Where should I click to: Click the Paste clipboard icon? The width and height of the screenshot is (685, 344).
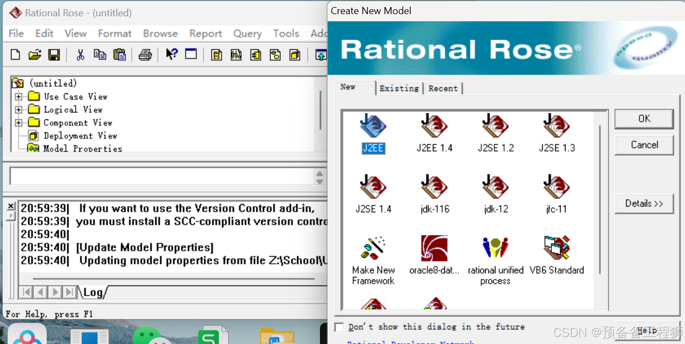coord(120,54)
